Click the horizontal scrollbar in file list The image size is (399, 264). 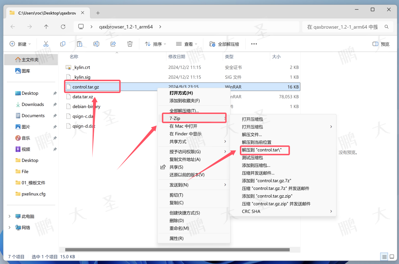(x=177, y=250)
